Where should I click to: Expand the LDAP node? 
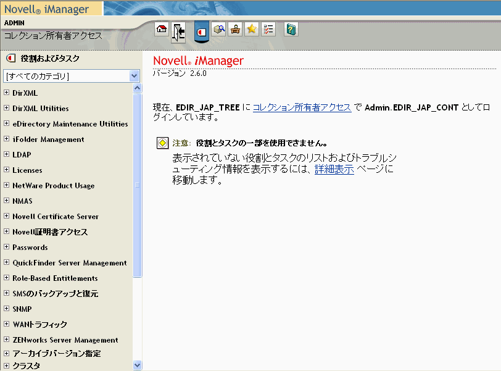tap(6, 154)
